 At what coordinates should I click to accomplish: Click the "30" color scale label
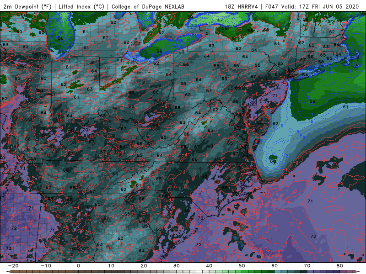coord(177,266)
